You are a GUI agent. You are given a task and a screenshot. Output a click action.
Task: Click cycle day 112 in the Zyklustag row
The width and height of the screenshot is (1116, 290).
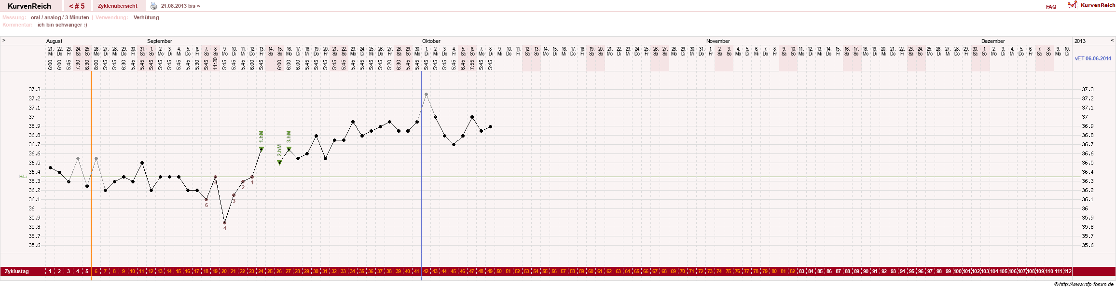pos(1068,272)
